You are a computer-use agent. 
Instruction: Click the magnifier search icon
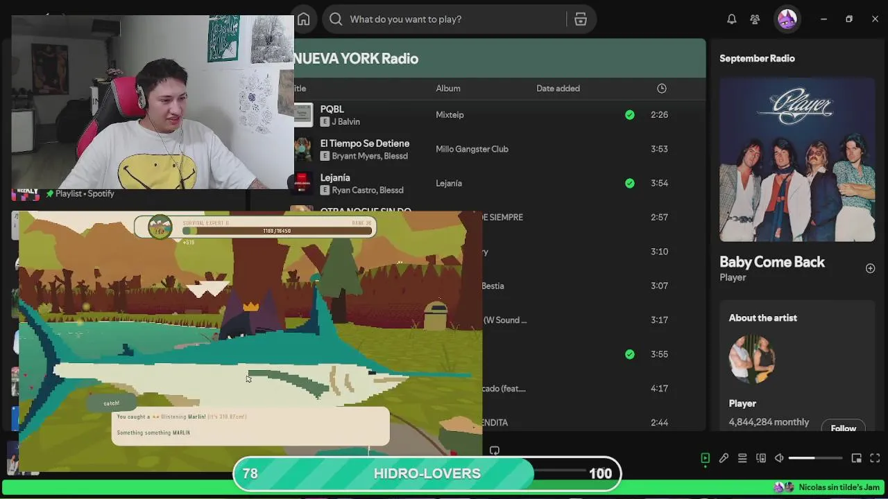[336, 19]
